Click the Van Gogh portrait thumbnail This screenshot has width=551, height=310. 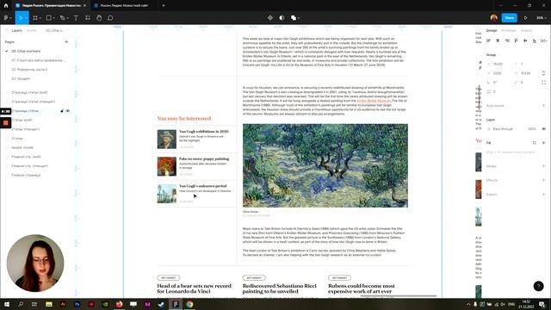coord(166,139)
